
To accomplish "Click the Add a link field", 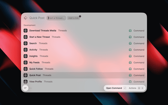I will (73, 18).
